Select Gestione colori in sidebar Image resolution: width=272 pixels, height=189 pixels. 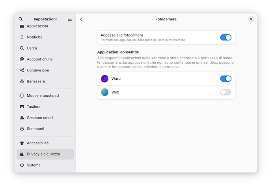[x=39, y=117]
